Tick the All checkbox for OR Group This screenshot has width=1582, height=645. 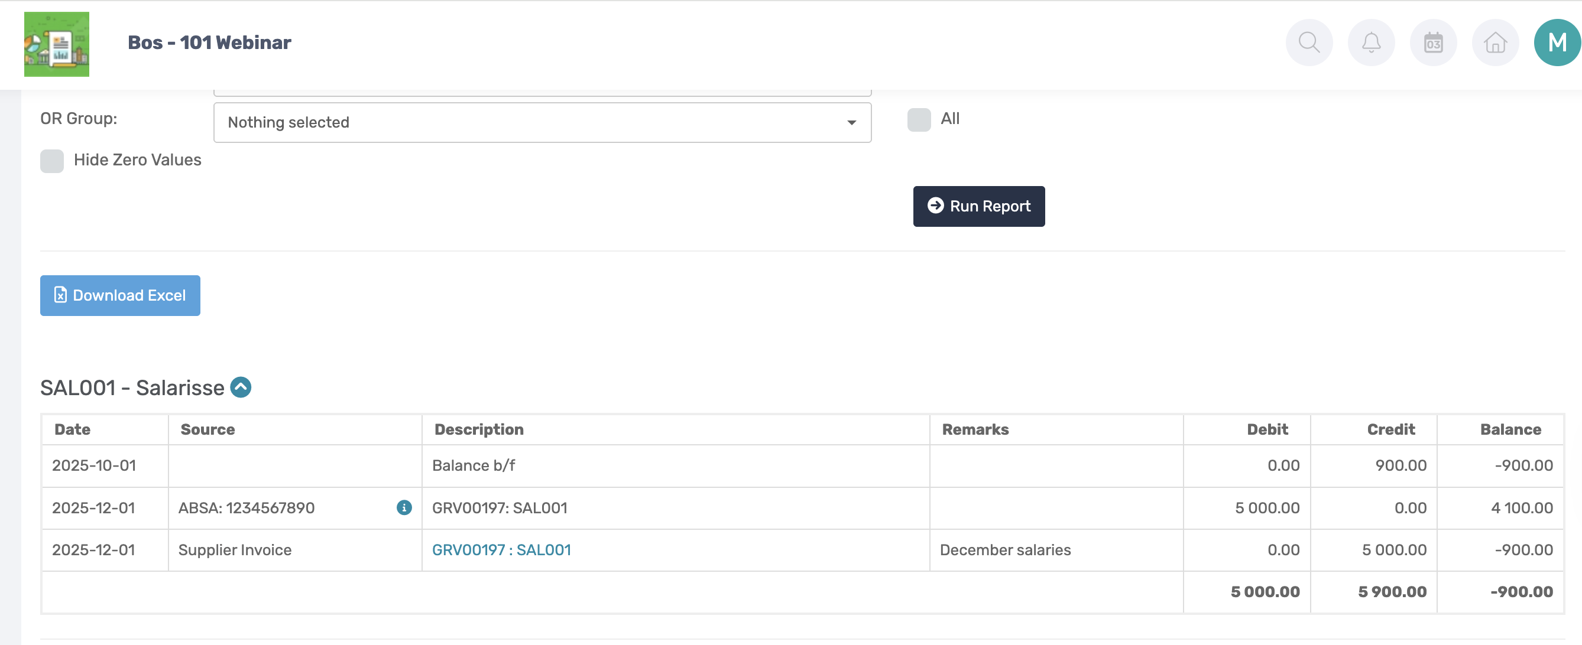(x=919, y=120)
